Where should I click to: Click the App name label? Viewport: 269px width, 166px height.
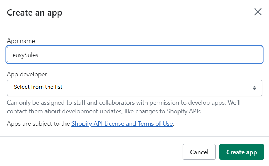(21, 41)
